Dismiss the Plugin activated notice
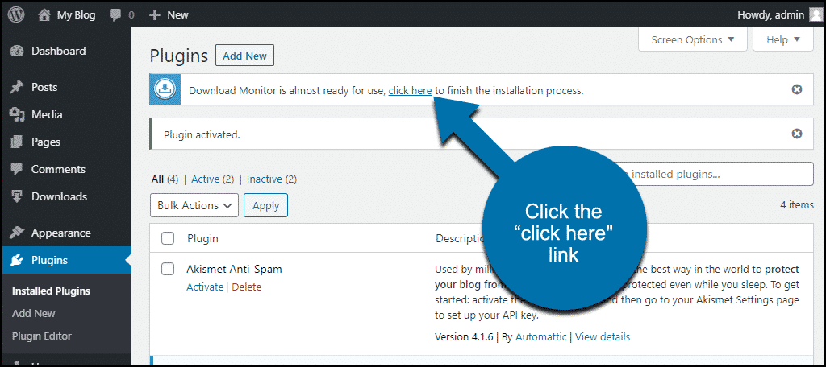 (x=797, y=134)
